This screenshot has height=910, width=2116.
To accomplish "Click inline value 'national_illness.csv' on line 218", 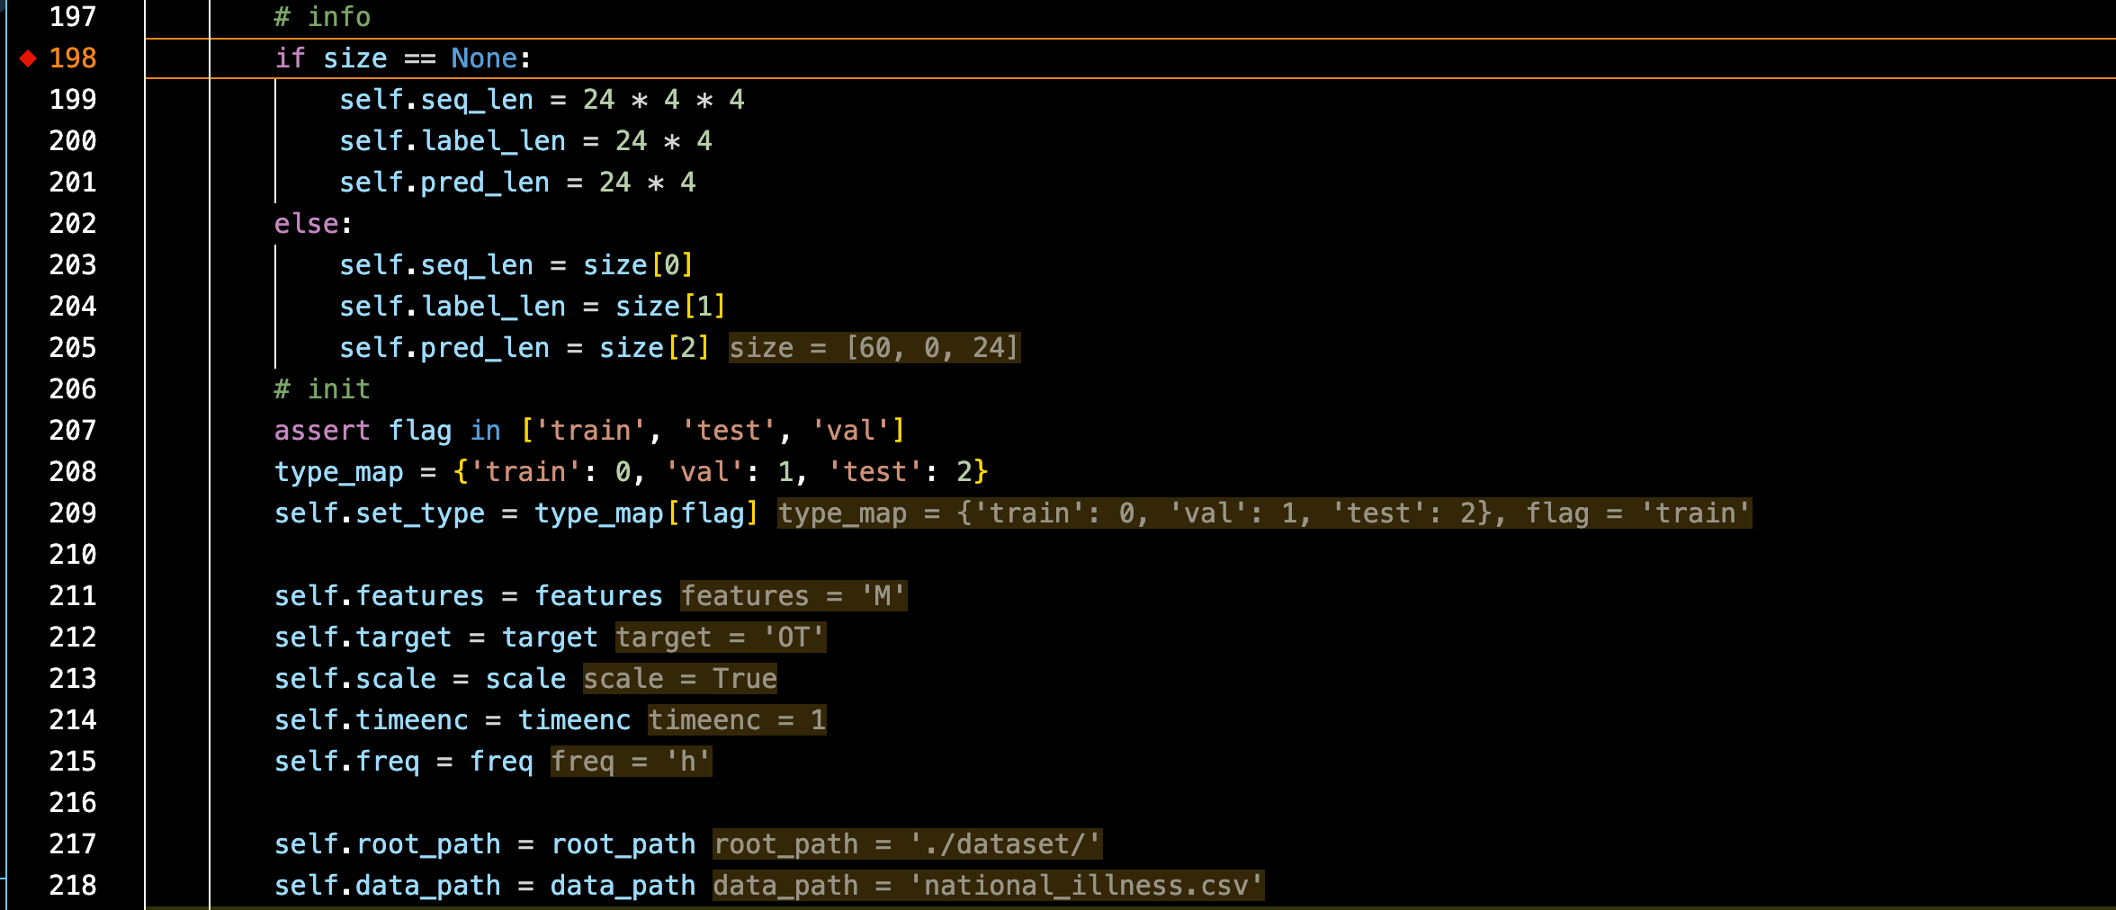I will click(x=1086, y=886).
